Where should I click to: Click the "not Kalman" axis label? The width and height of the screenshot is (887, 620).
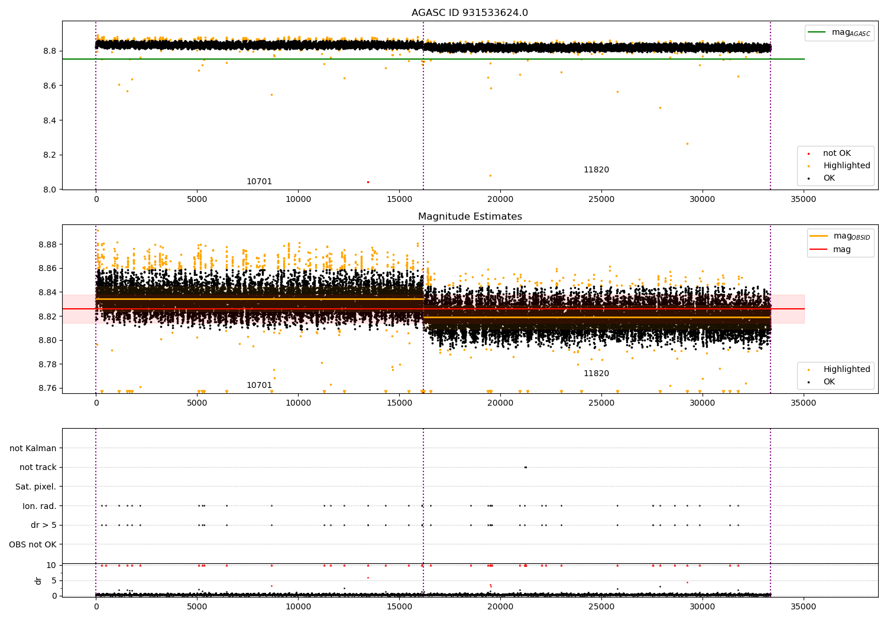pos(33,448)
